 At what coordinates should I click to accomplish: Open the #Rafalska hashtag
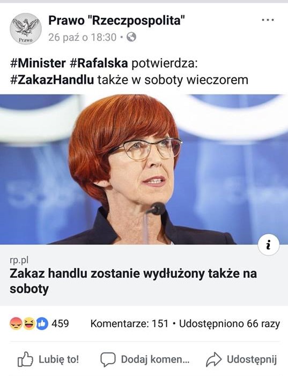click(99, 63)
